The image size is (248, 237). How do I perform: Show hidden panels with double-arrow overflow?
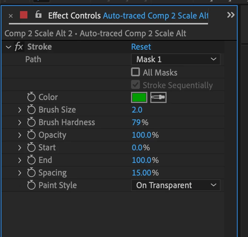[231, 15]
